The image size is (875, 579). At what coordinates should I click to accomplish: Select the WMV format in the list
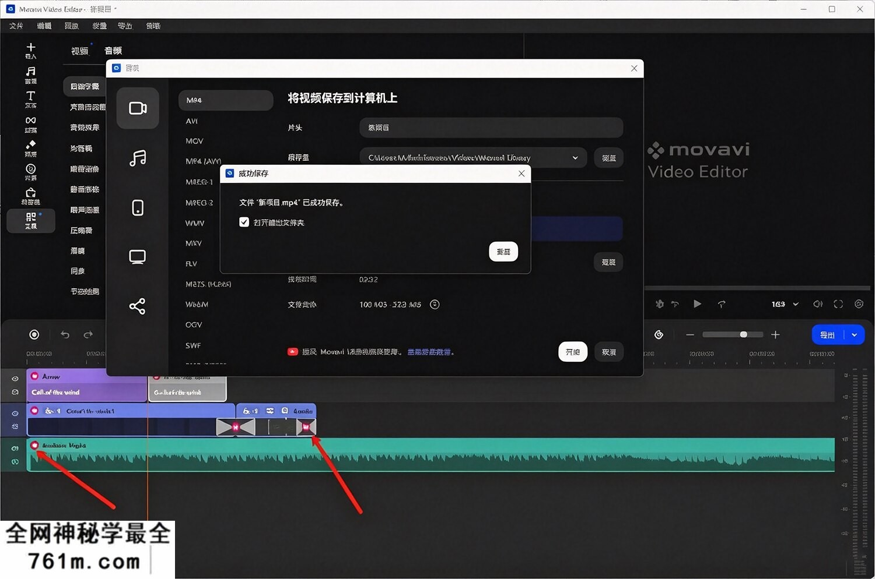195,223
